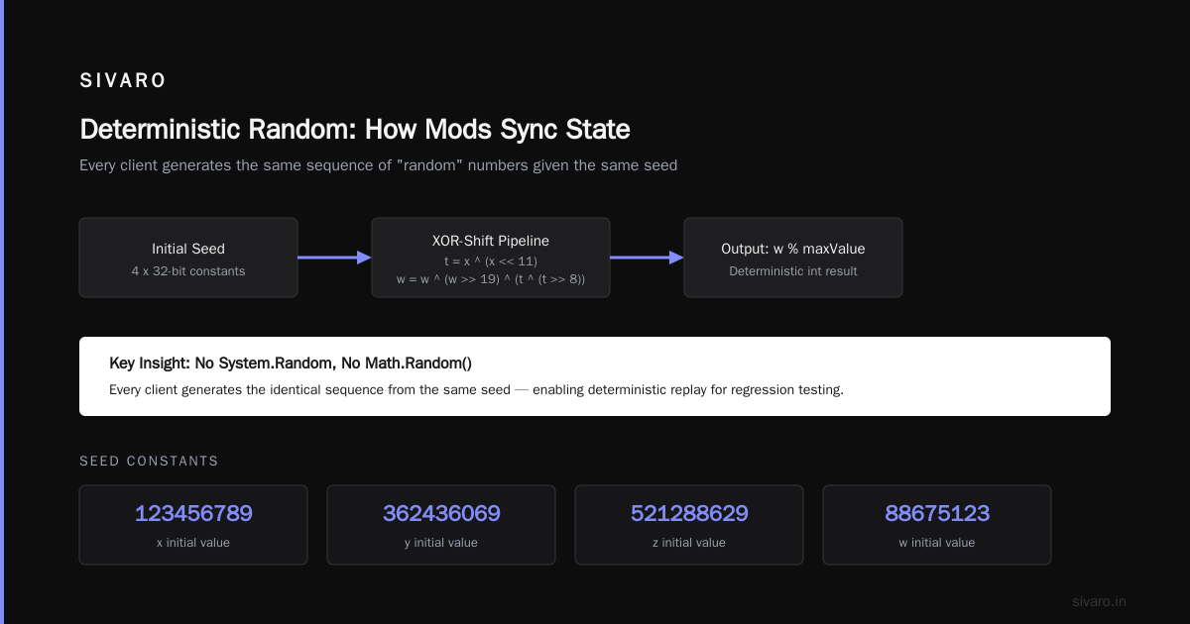
Task: Click the 4 x 32-bit constants caption
Action: tap(188, 270)
